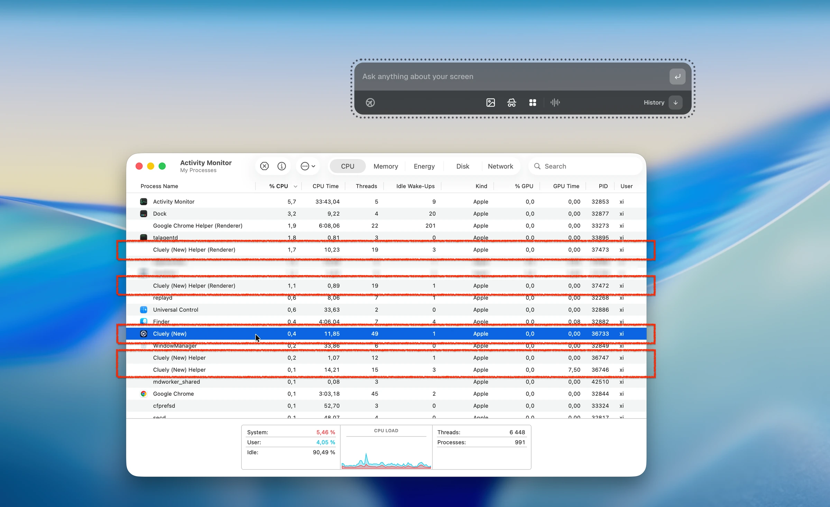Screen dimensions: 830x507
Task: Zoom with the green window button
Action: tap(162, 166)
